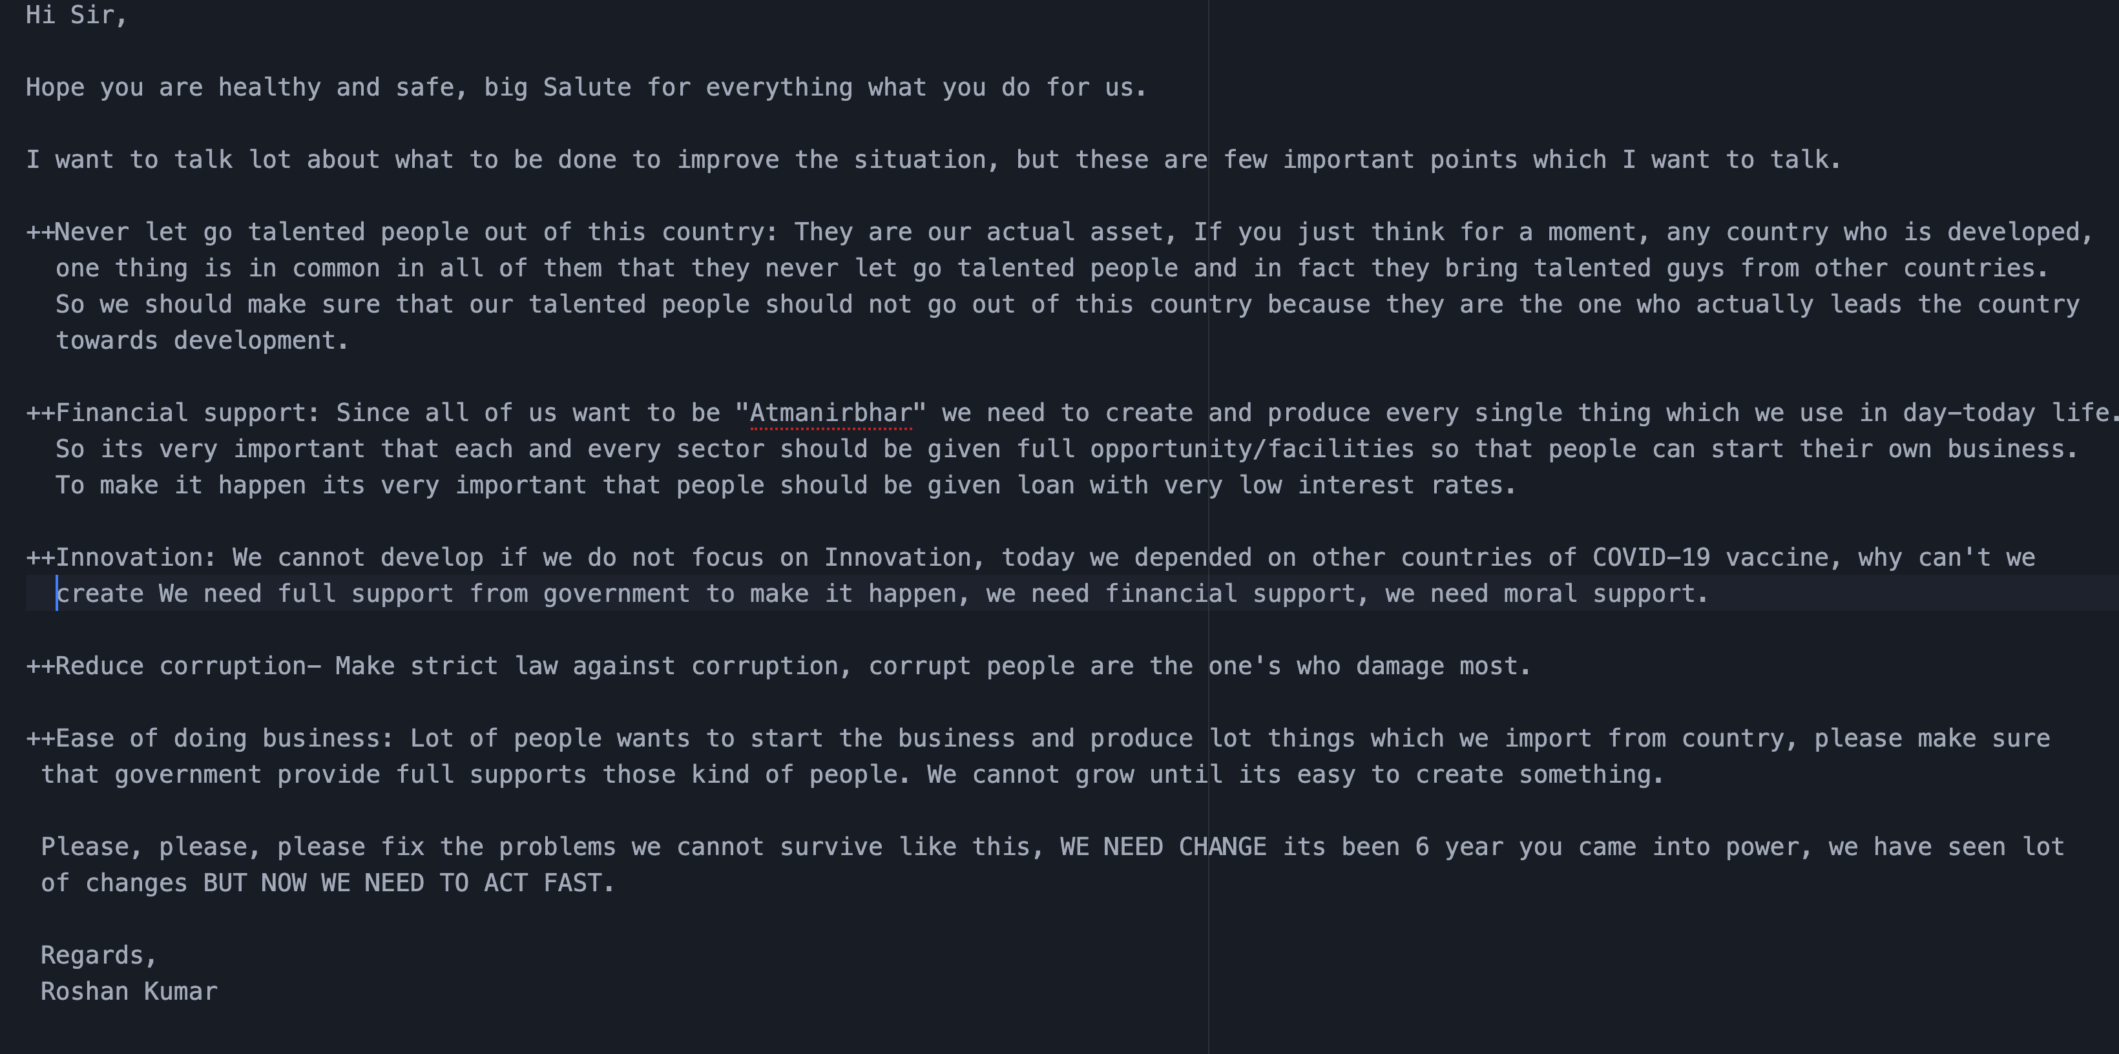Click the '++Never' bullet heading
2119x1054 pixels.
[78, 232]
